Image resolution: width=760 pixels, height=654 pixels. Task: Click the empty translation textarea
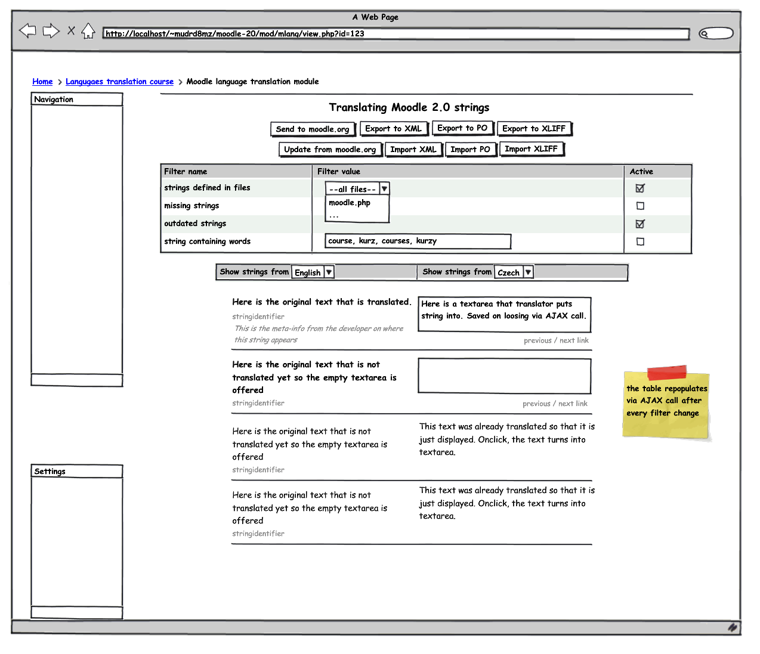505,376
